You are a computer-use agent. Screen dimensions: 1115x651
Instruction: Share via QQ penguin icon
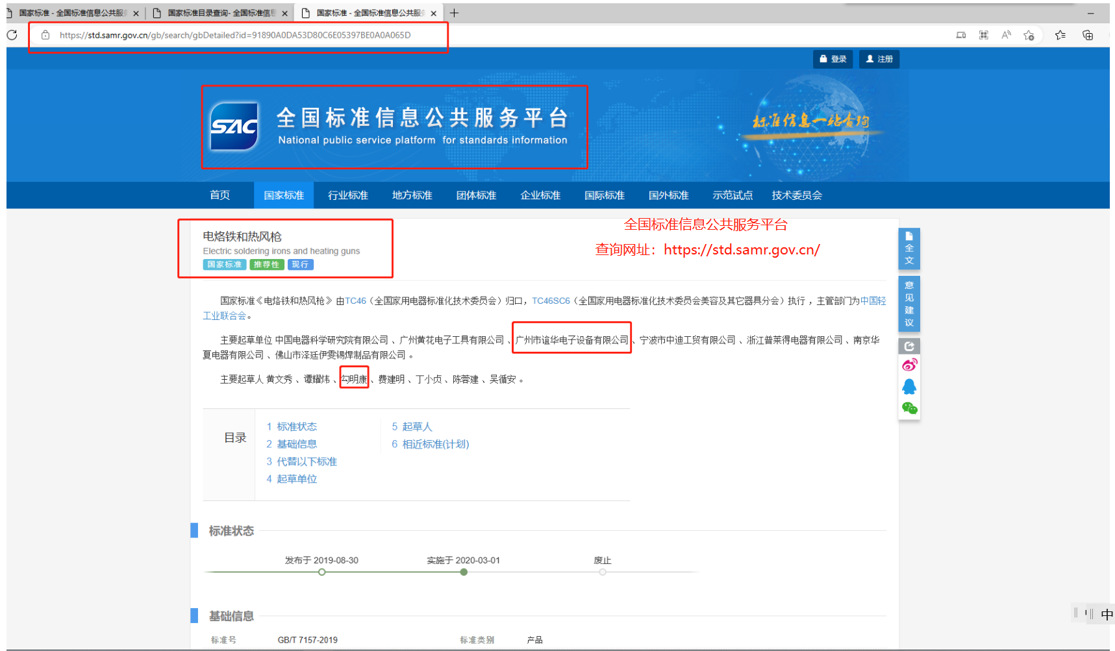pyautogui.click(x=909, y=387)
